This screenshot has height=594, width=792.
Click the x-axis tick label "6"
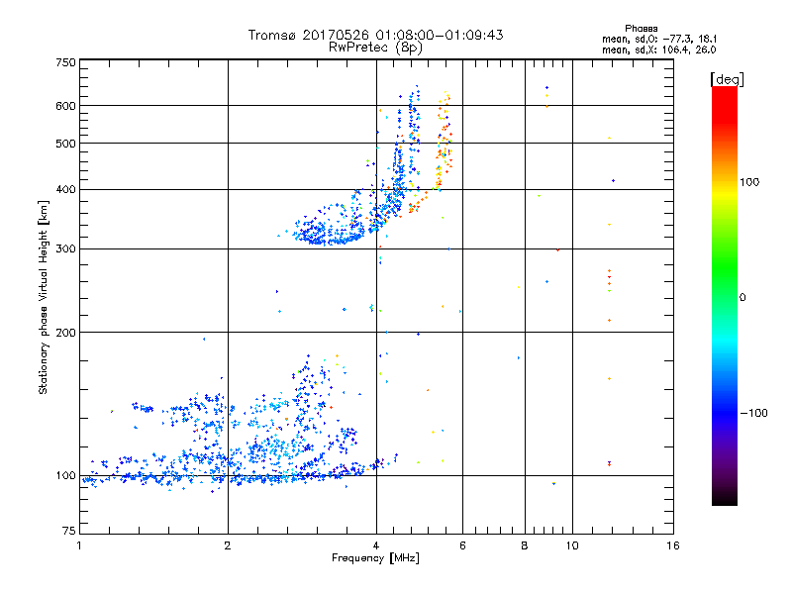tap(462, 545)
